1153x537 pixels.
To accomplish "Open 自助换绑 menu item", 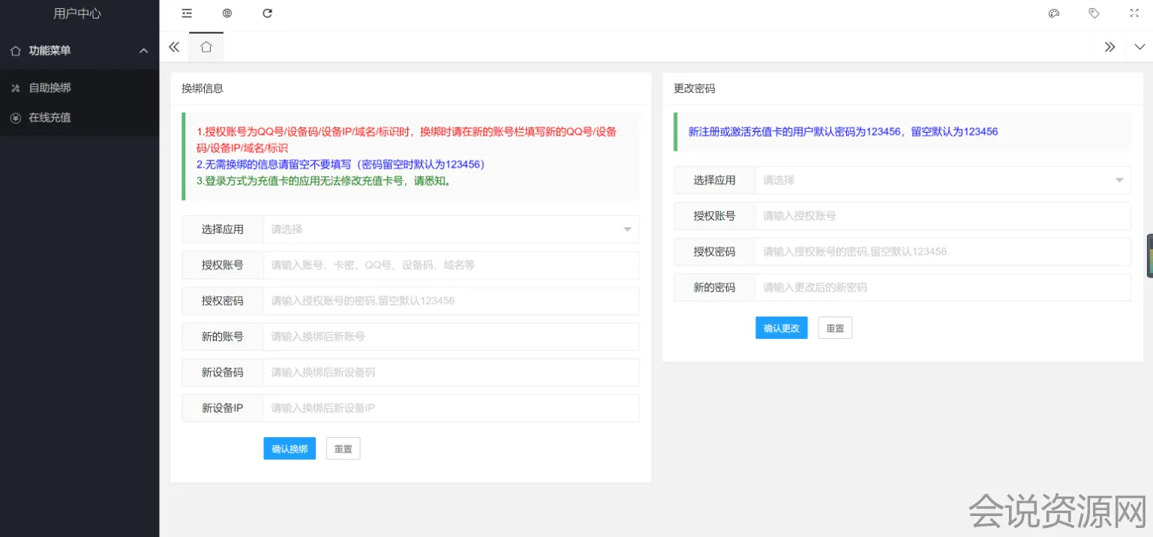I will 50,88.
